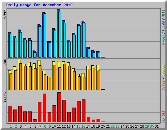
Task: Click the red KBytes bar for day 16
Action: tap(83, 111)
